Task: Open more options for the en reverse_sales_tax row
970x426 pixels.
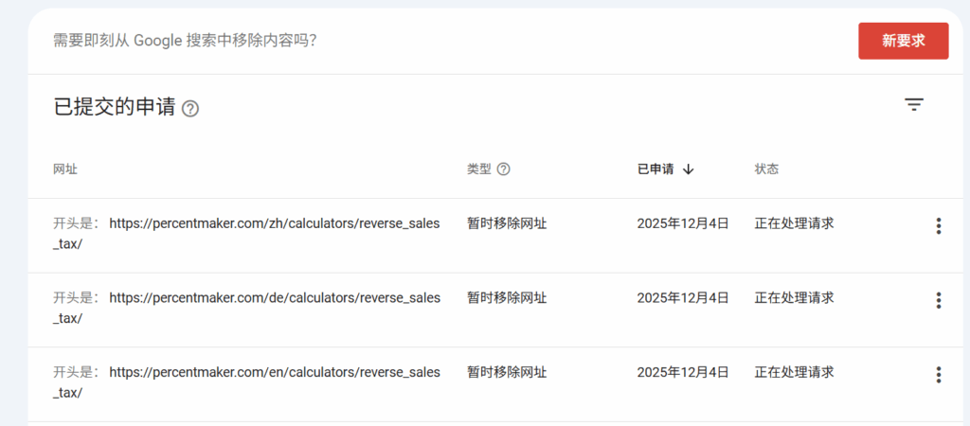Action: tap(938, 375)
